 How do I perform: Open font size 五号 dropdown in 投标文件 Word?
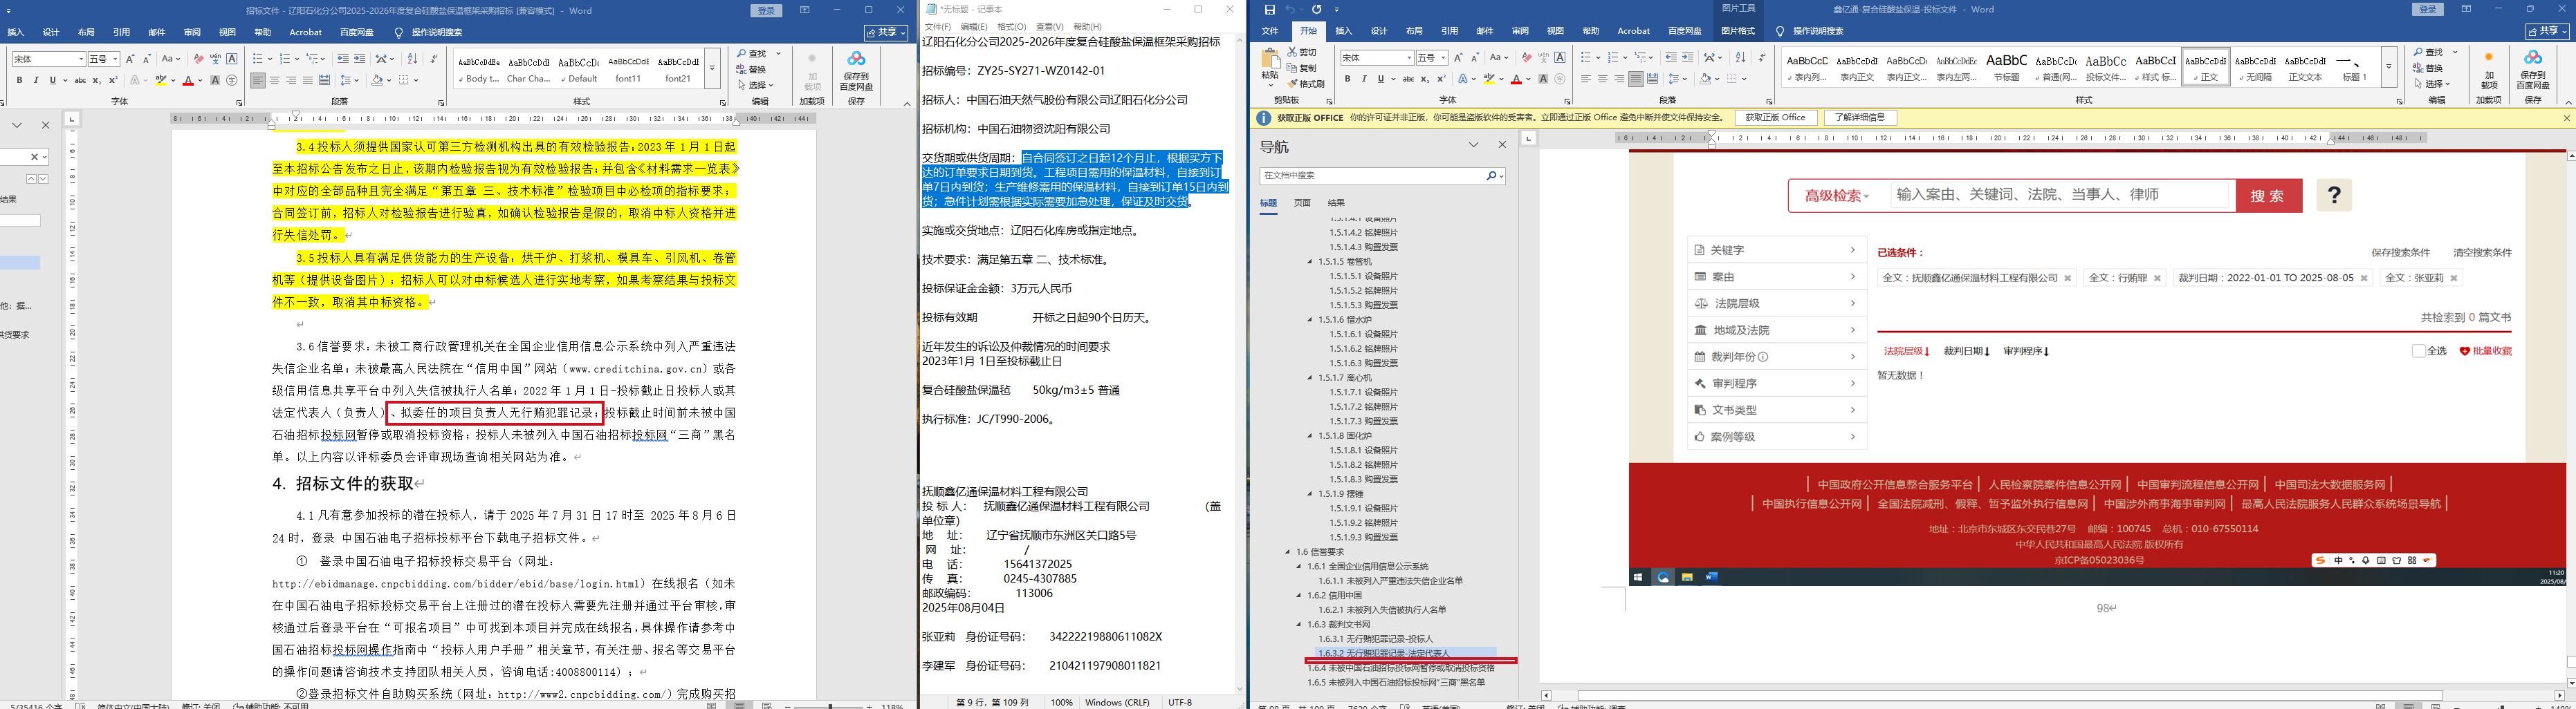(1443, 58)
